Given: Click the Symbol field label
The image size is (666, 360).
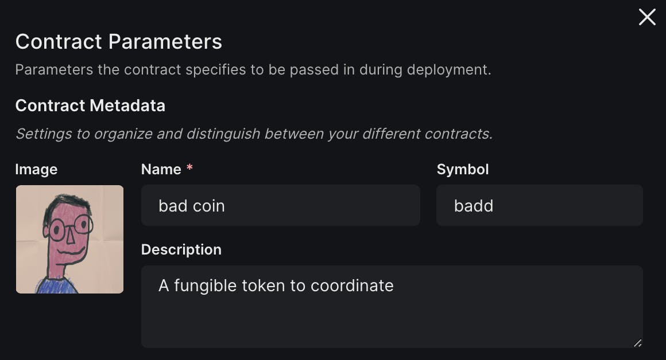Looking at the screenshot, I should pyautogui.click(x=463, y=170).
